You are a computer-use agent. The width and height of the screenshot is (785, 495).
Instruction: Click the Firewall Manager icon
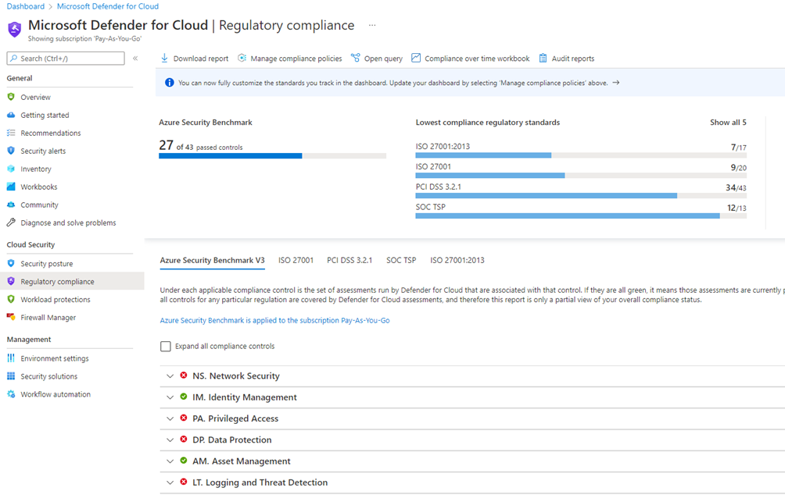[x=11, y=318]
